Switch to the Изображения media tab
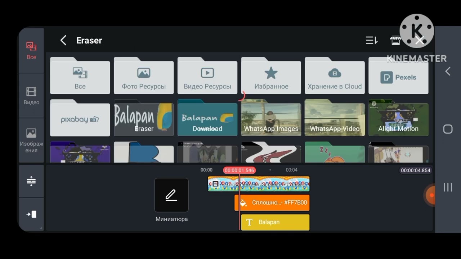Viewport: 461px width, 259px height. [x=31, y=140]
